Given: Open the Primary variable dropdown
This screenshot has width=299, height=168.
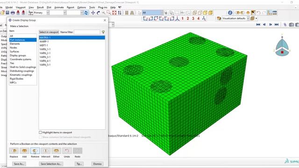Looking at the screenshot, I should tap(48, 13).
